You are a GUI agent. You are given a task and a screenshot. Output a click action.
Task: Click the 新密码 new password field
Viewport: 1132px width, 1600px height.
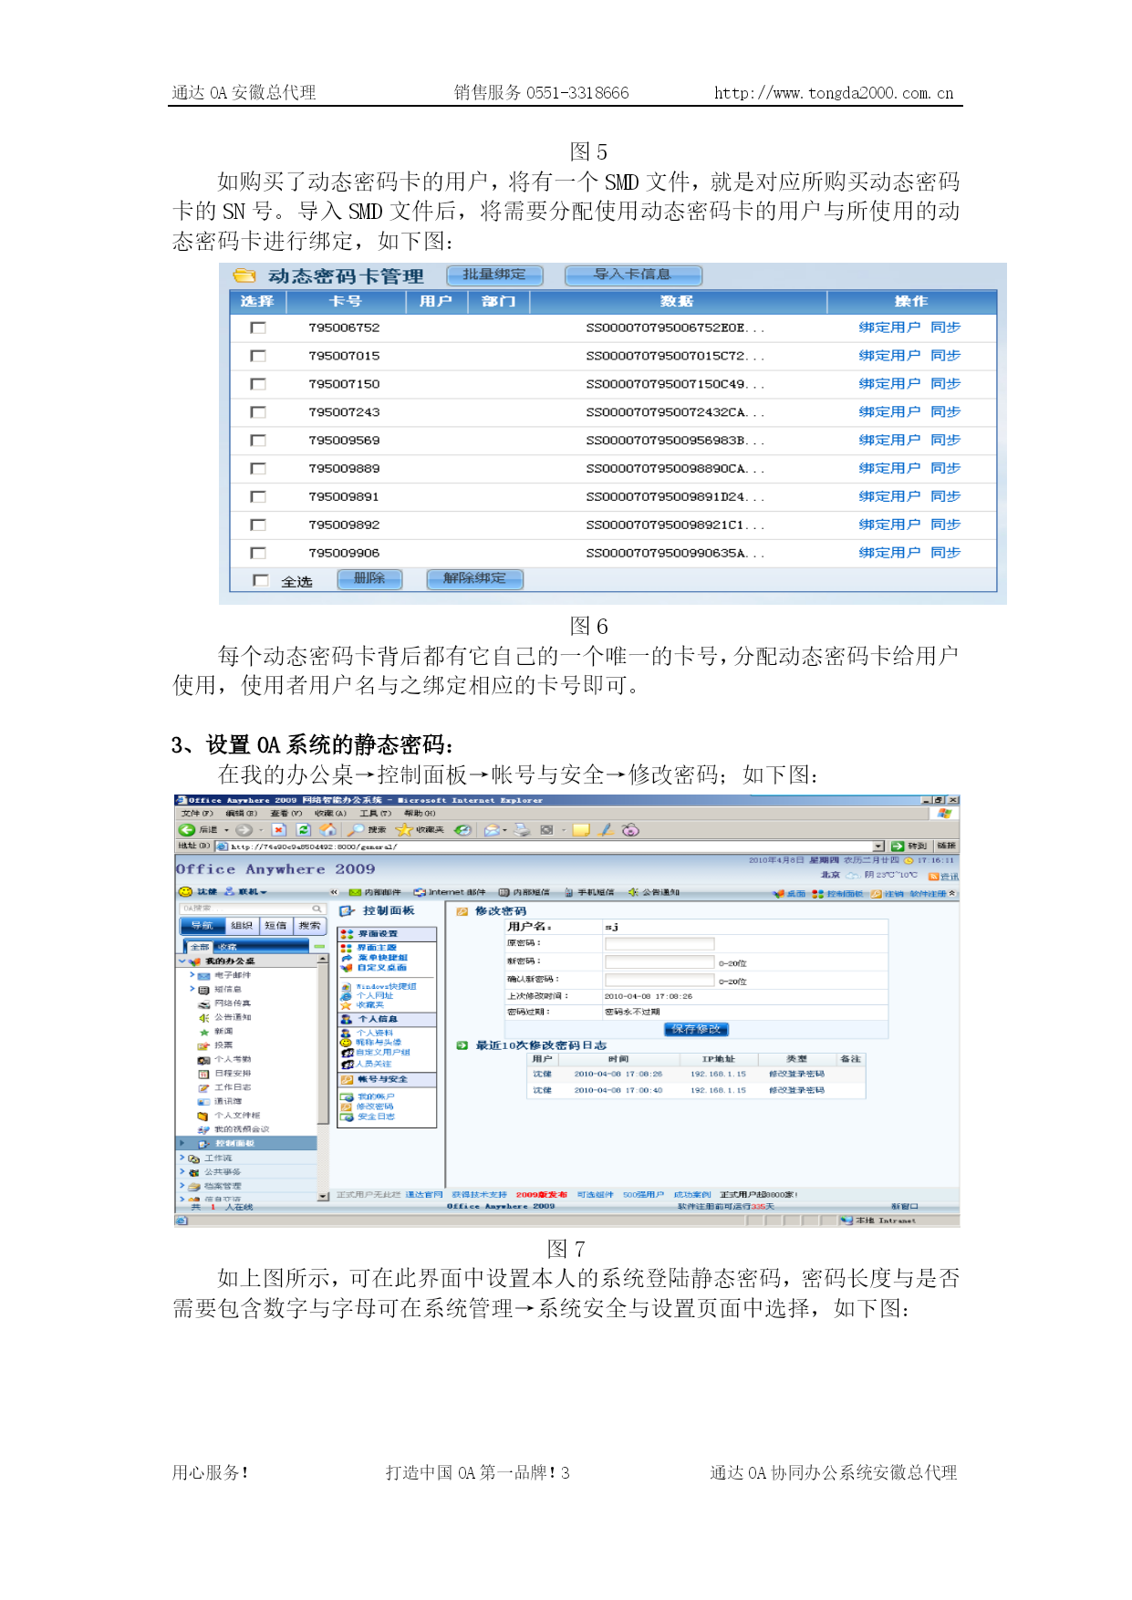tap(659, 961)
